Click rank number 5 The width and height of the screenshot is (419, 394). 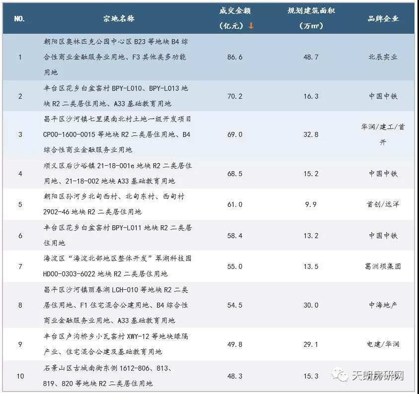point(20,204)
